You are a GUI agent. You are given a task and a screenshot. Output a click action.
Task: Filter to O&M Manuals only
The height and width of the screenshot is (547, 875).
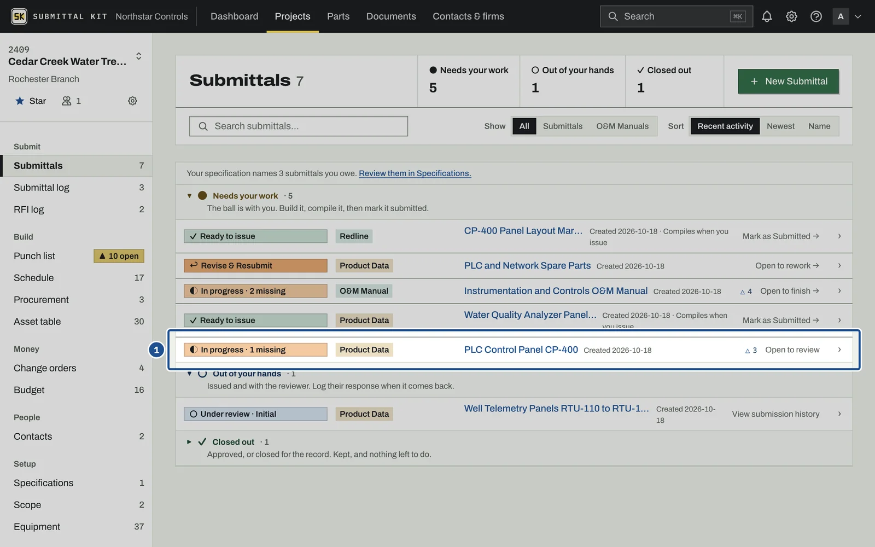point(622,126)
